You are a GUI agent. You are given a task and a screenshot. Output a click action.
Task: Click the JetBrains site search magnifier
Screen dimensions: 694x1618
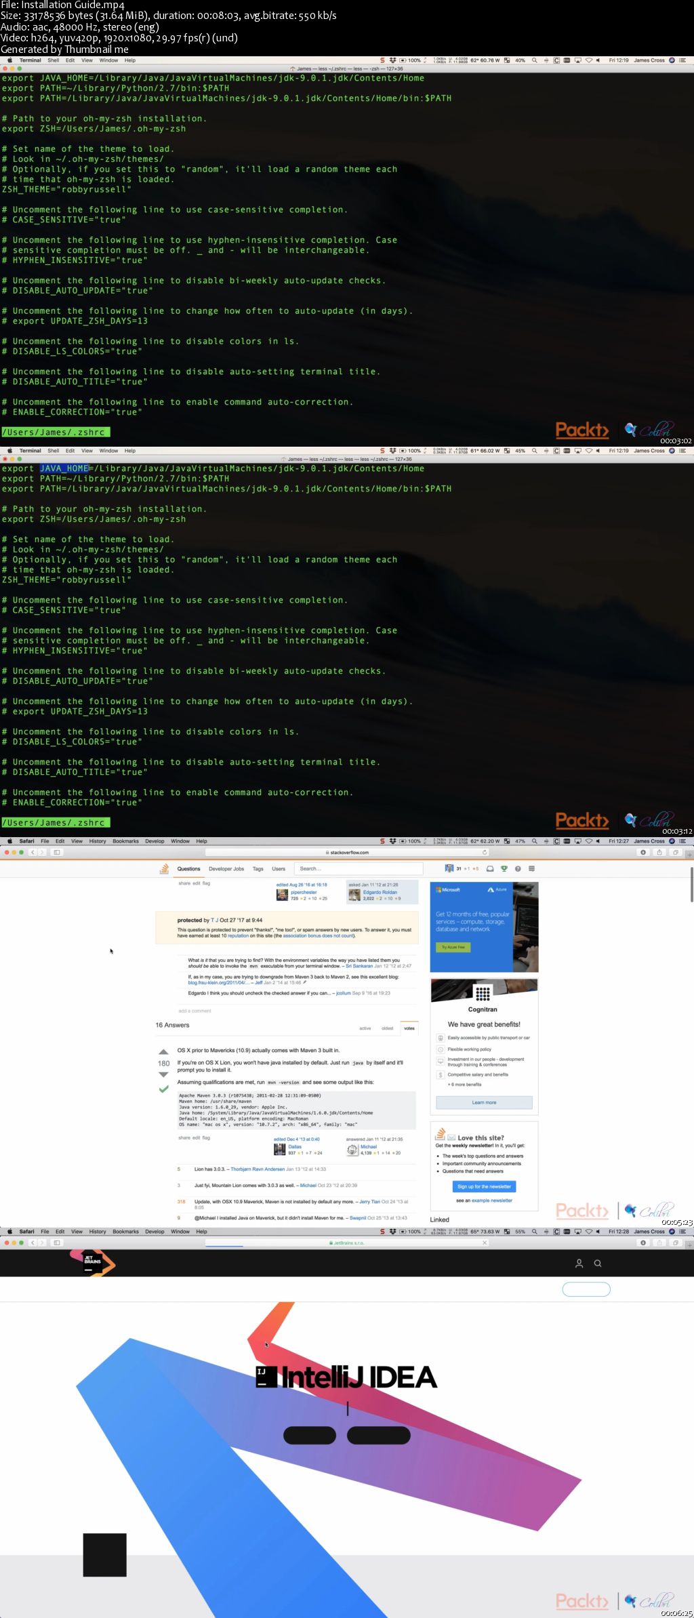598,1263
